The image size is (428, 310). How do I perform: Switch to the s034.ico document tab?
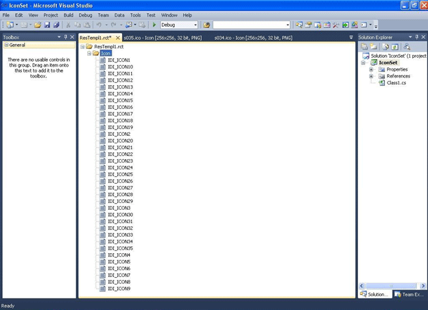253,38
